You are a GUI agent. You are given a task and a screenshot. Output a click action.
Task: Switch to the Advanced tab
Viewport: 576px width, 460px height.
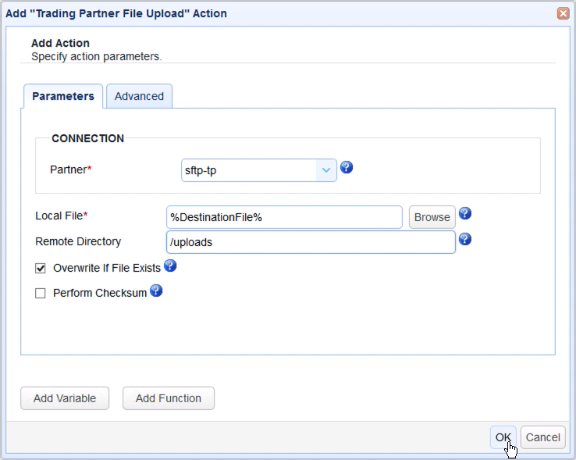(139, 96)
